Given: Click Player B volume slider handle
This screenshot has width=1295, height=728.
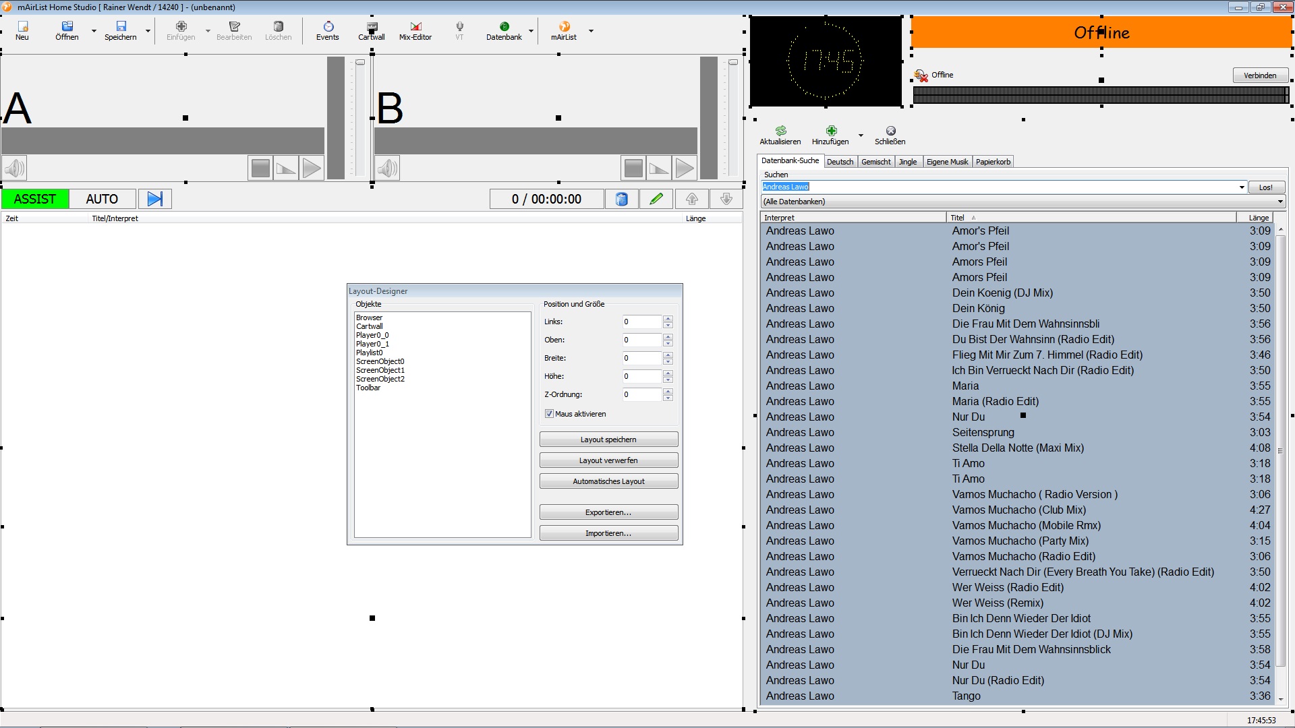Looking at the screenshot, I should [x=733, y=62].
